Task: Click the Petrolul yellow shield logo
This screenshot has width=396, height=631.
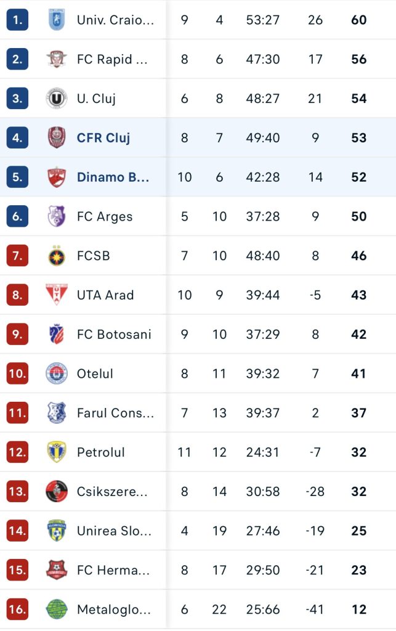Action: click(56, 452)
